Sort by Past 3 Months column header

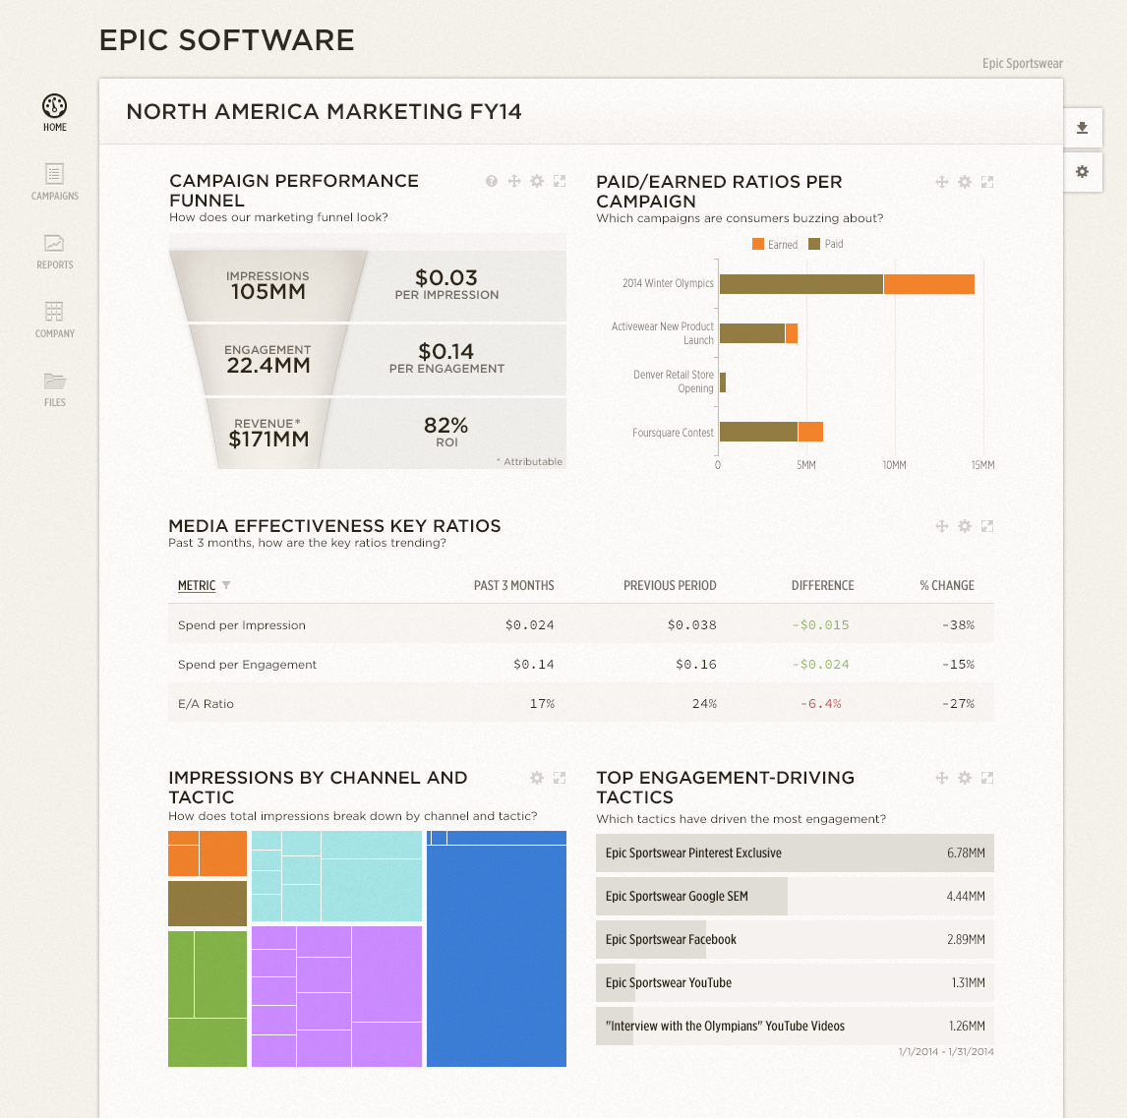tap(514, 586)
